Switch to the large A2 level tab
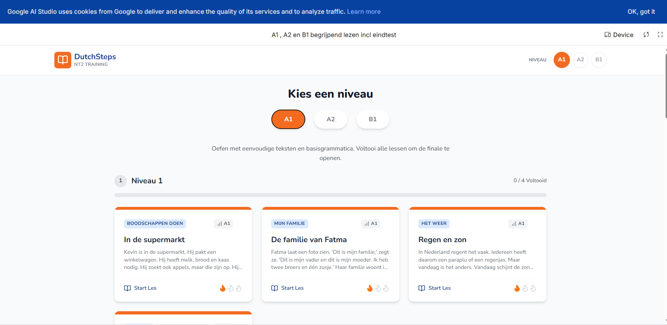The image size is (667, 325). pos(330,119)
